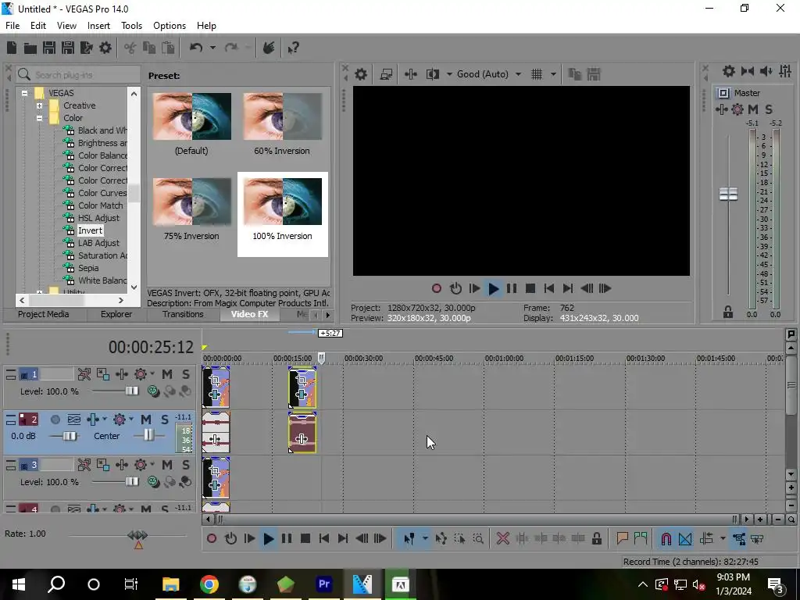800x600 pixels.
Task: Open the Tools menu
Action: tap(131, 26)
